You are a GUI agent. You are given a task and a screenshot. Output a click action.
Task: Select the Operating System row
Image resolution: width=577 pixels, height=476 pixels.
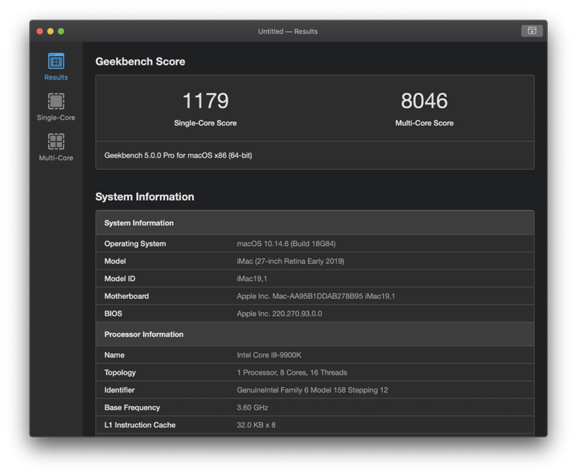315,244
